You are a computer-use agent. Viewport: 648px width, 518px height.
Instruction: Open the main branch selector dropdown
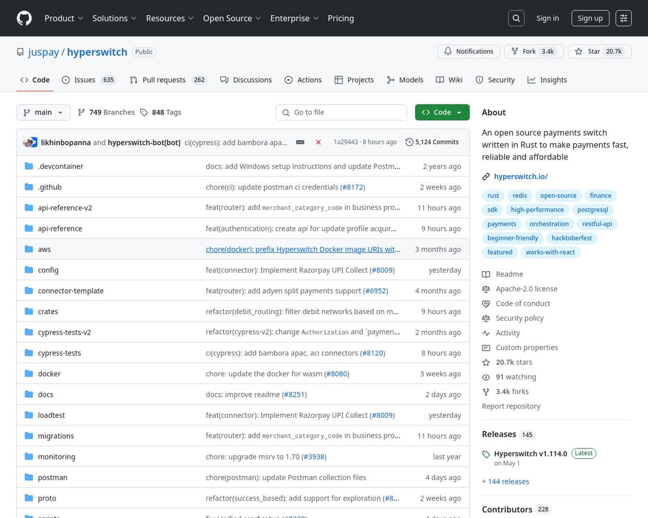43,112
